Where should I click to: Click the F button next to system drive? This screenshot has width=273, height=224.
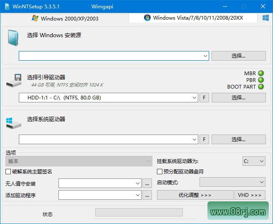click(x=204, y=139)
